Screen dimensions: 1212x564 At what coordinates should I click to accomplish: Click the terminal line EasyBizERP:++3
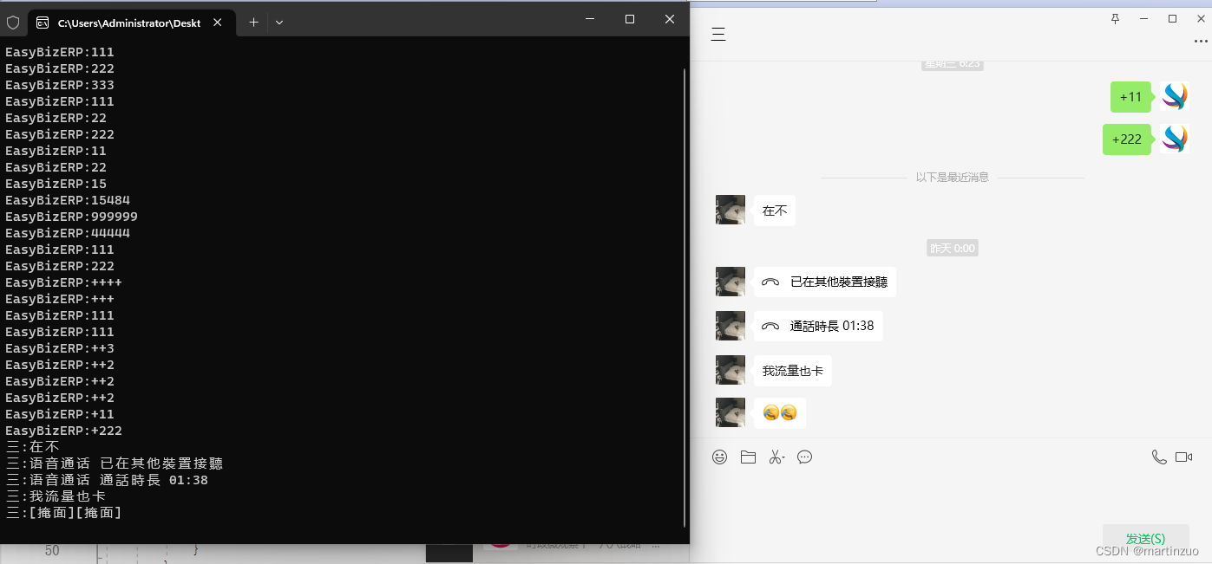tap(60, 348)
